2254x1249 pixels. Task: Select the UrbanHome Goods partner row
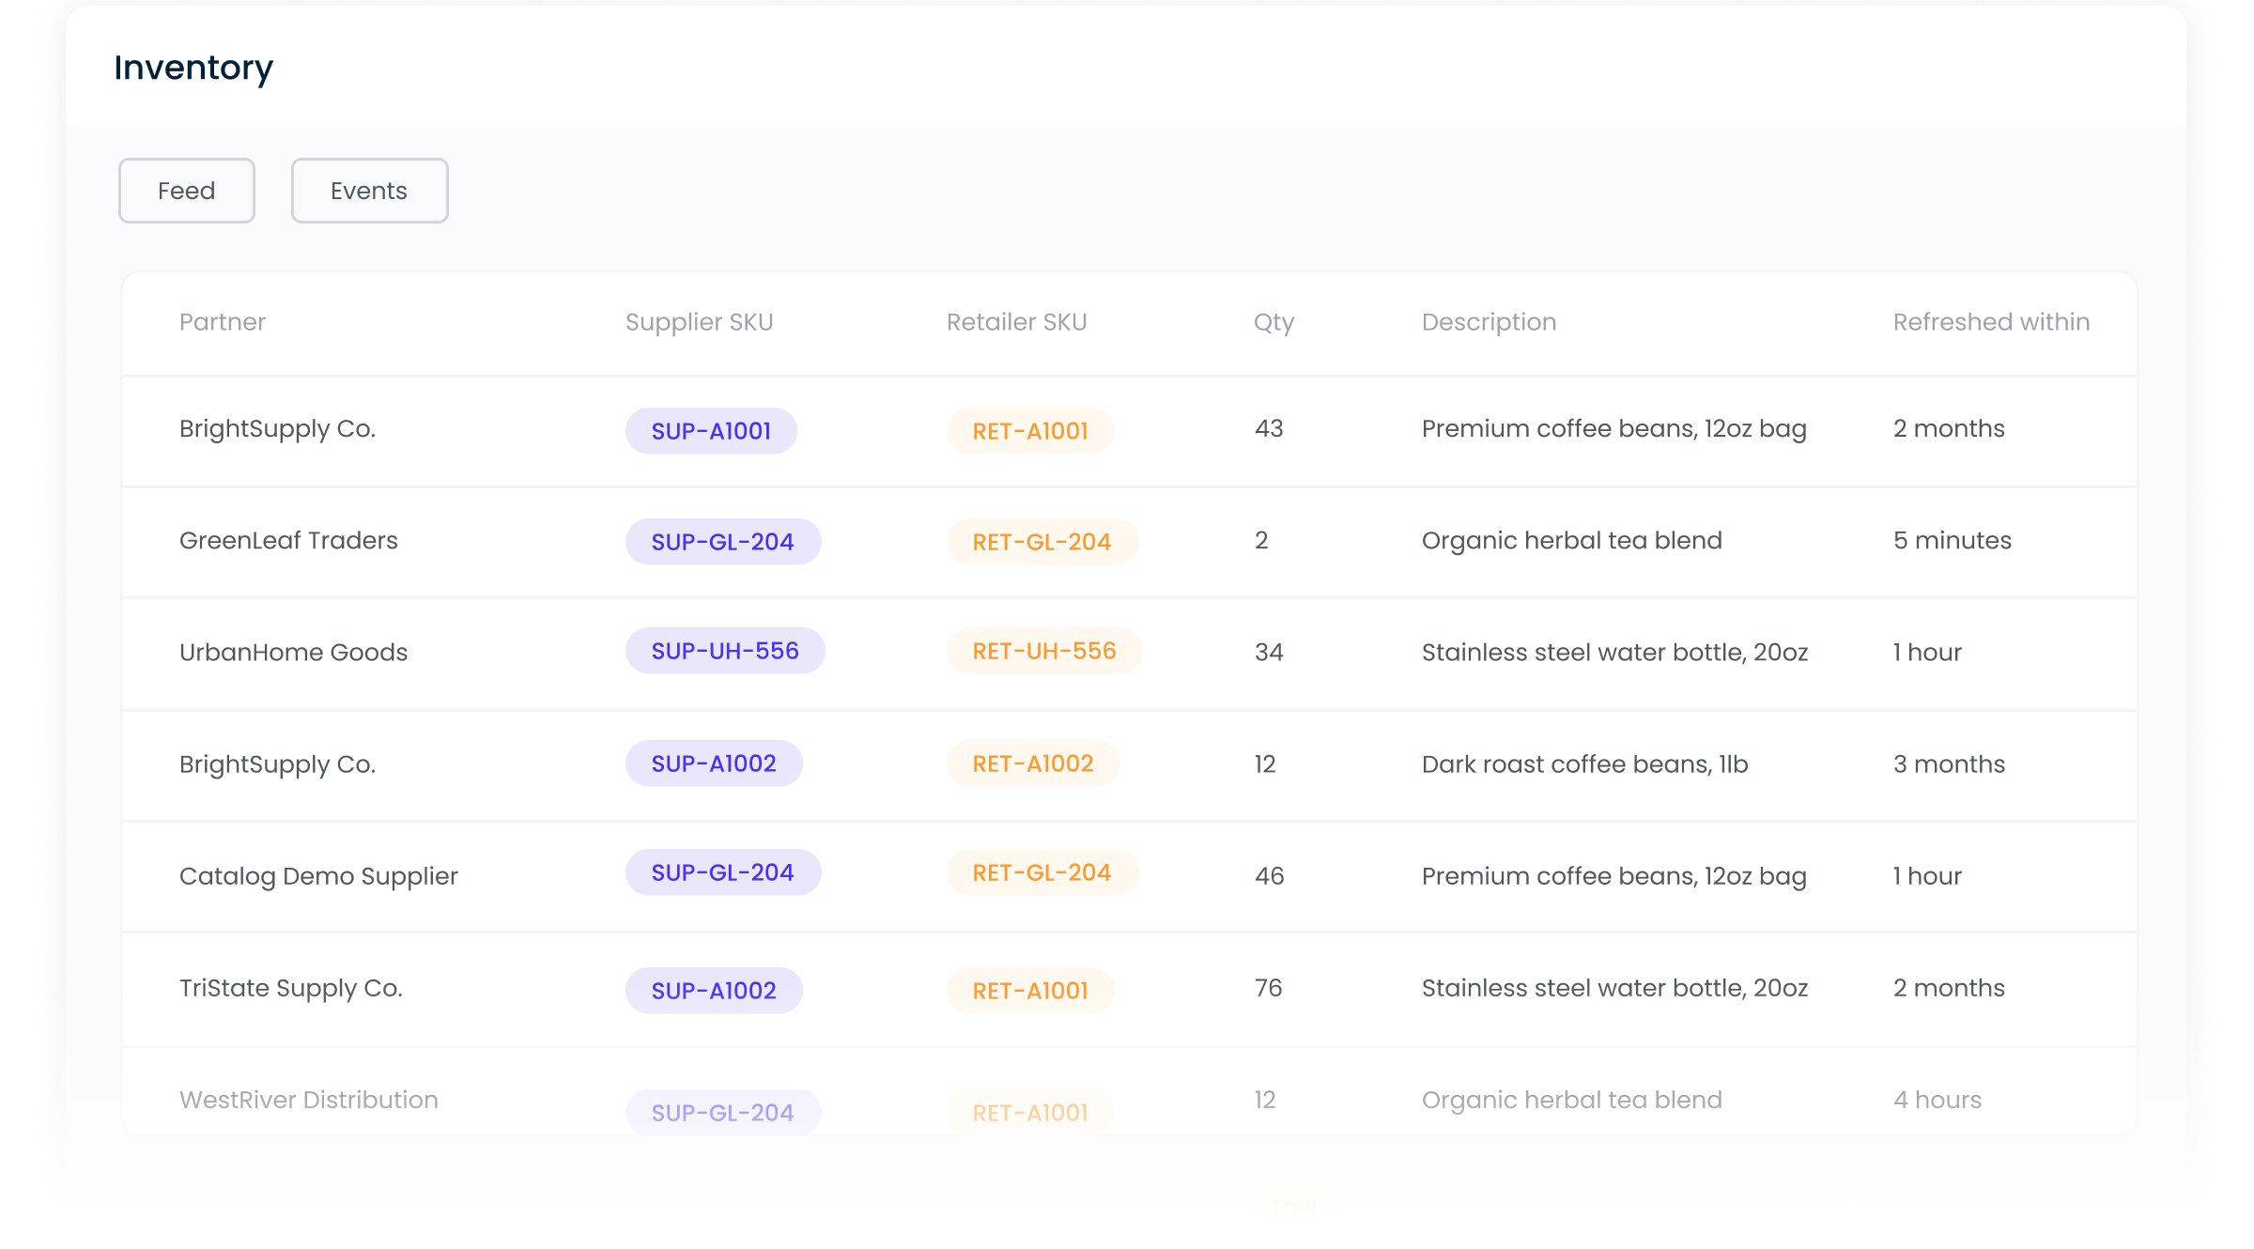point(293,653)
